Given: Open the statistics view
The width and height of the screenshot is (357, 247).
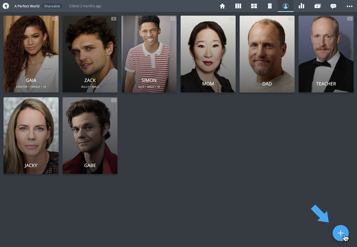Looking at the screenshot, I should (301, 6).
